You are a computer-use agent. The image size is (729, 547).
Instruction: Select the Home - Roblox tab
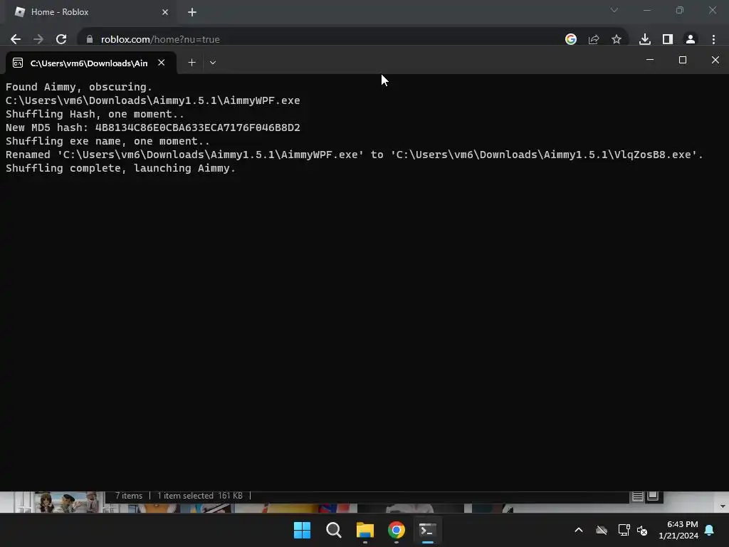90,12
